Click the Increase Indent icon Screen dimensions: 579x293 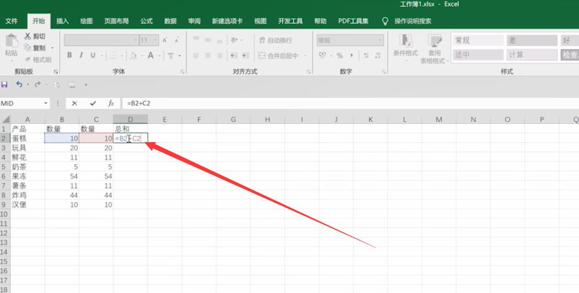[x=246, y=56]
